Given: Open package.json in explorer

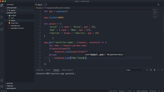Looking at the screenshot, I should tap(15, 26).
